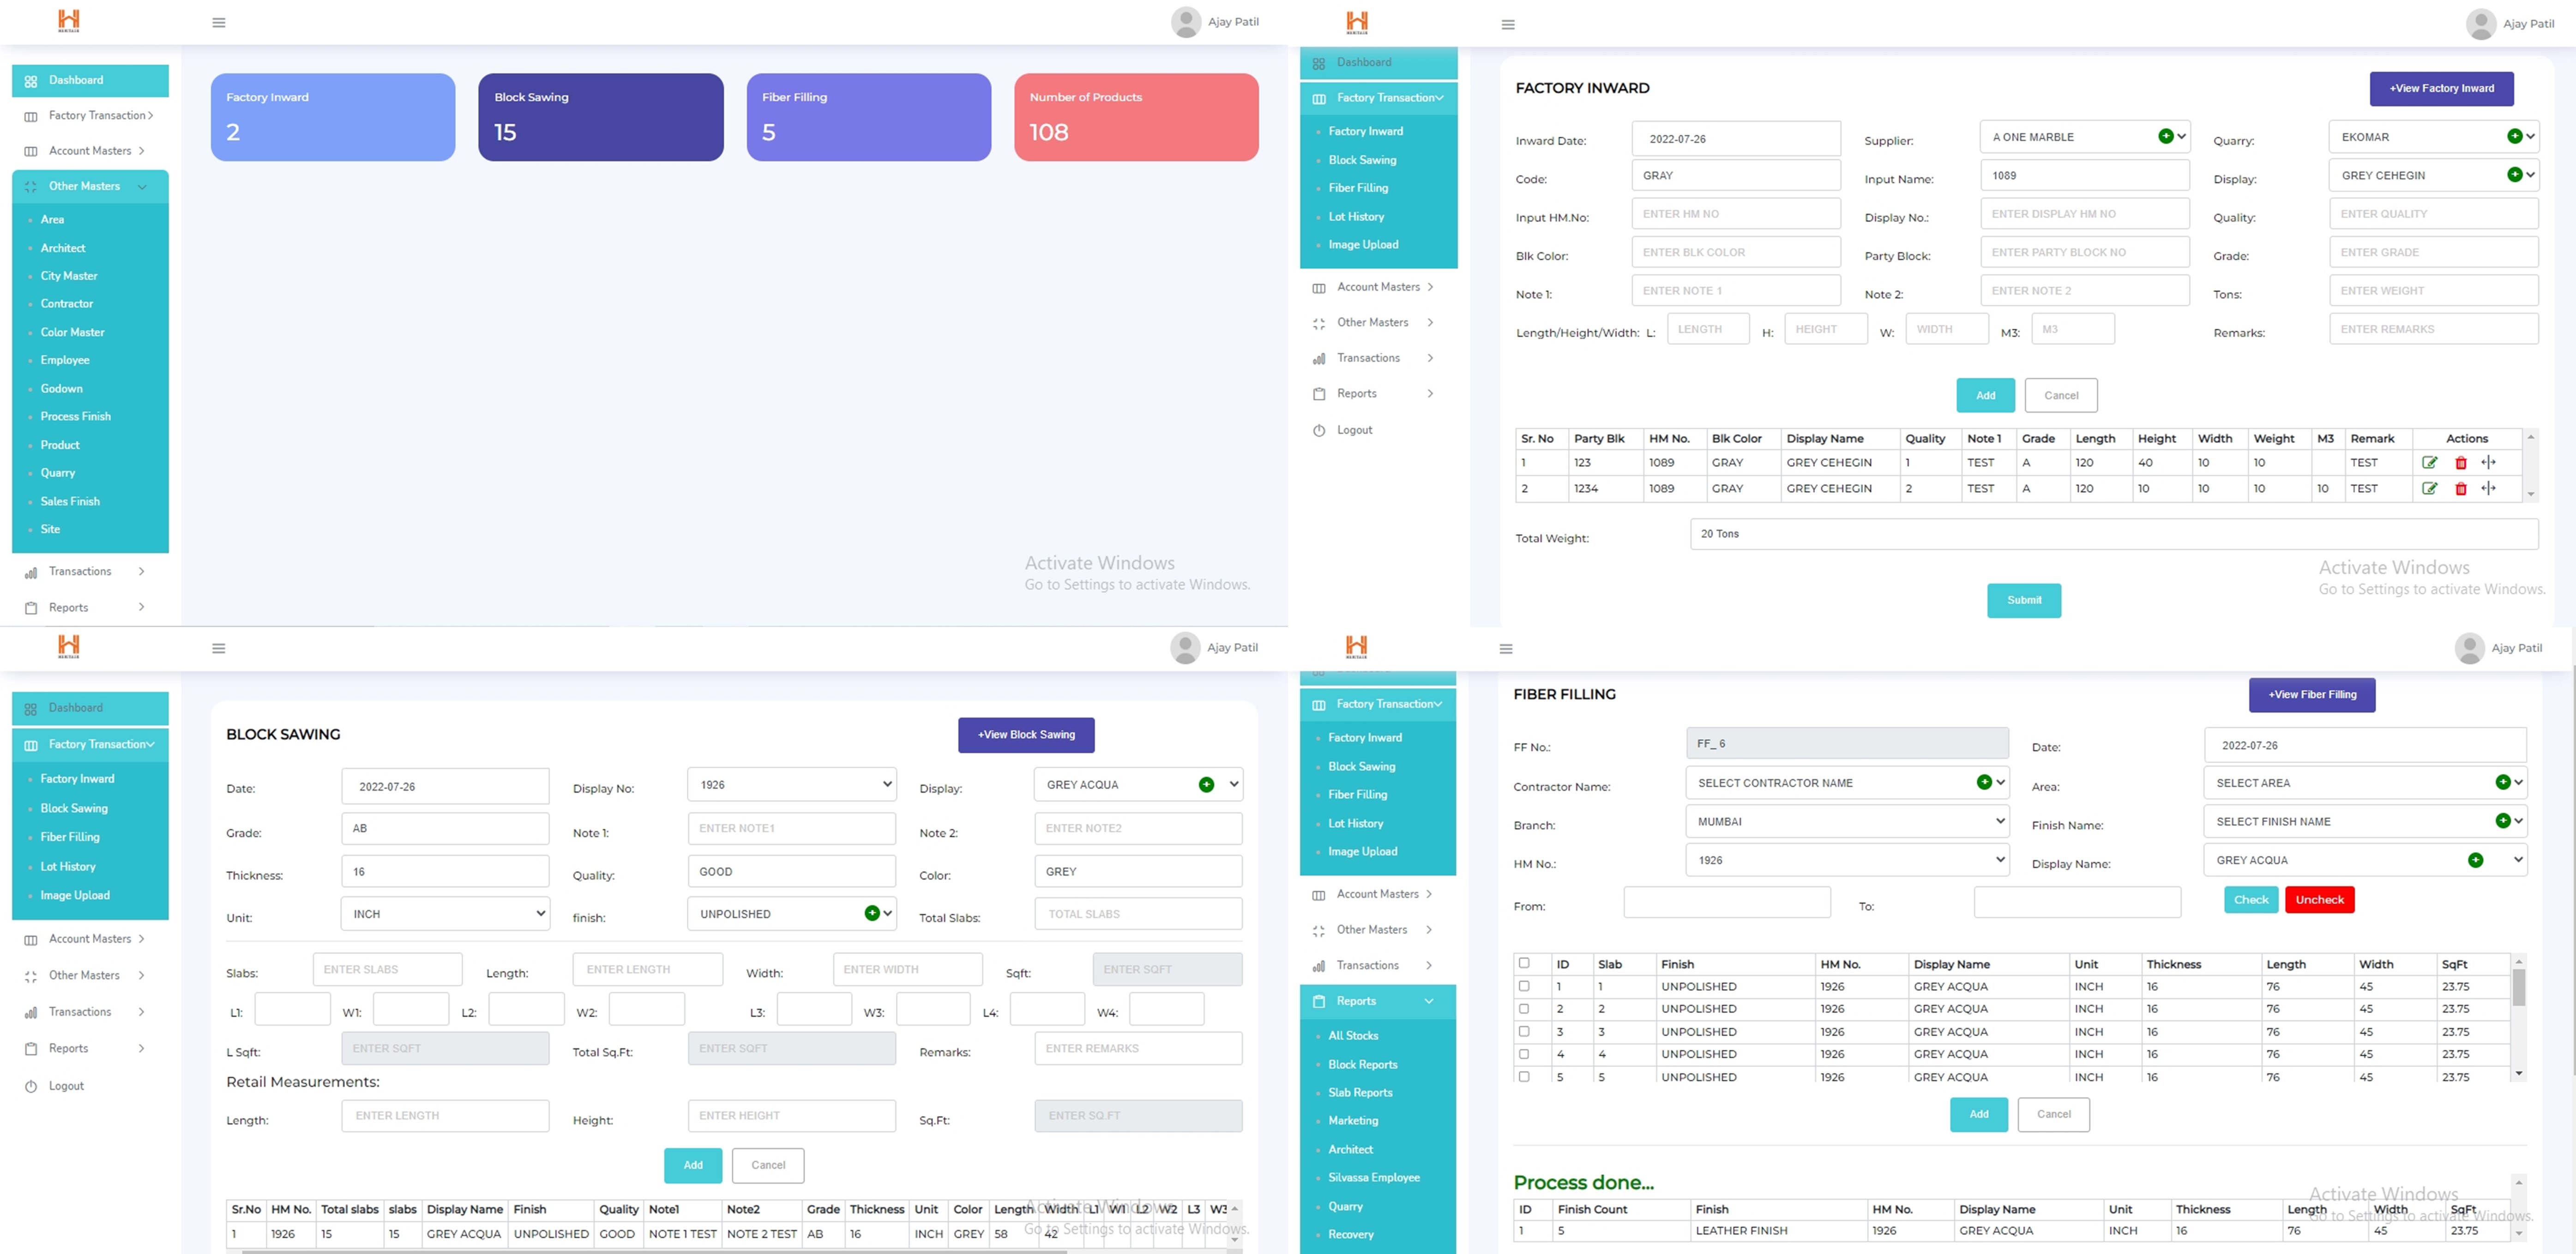
Task: Click the red Uncheck button
Action: [2319, 900]
